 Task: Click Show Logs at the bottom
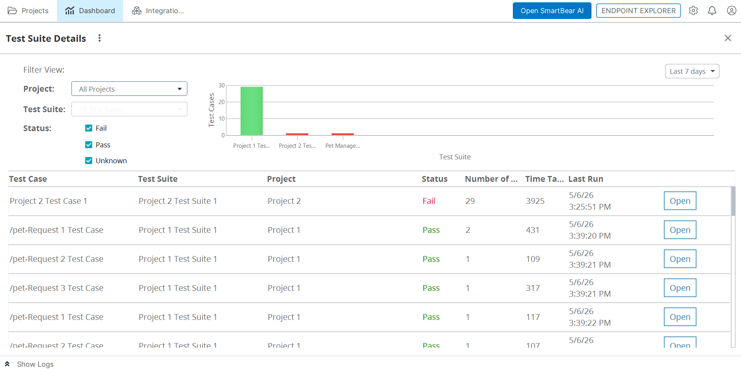click(x=35, y=364)
